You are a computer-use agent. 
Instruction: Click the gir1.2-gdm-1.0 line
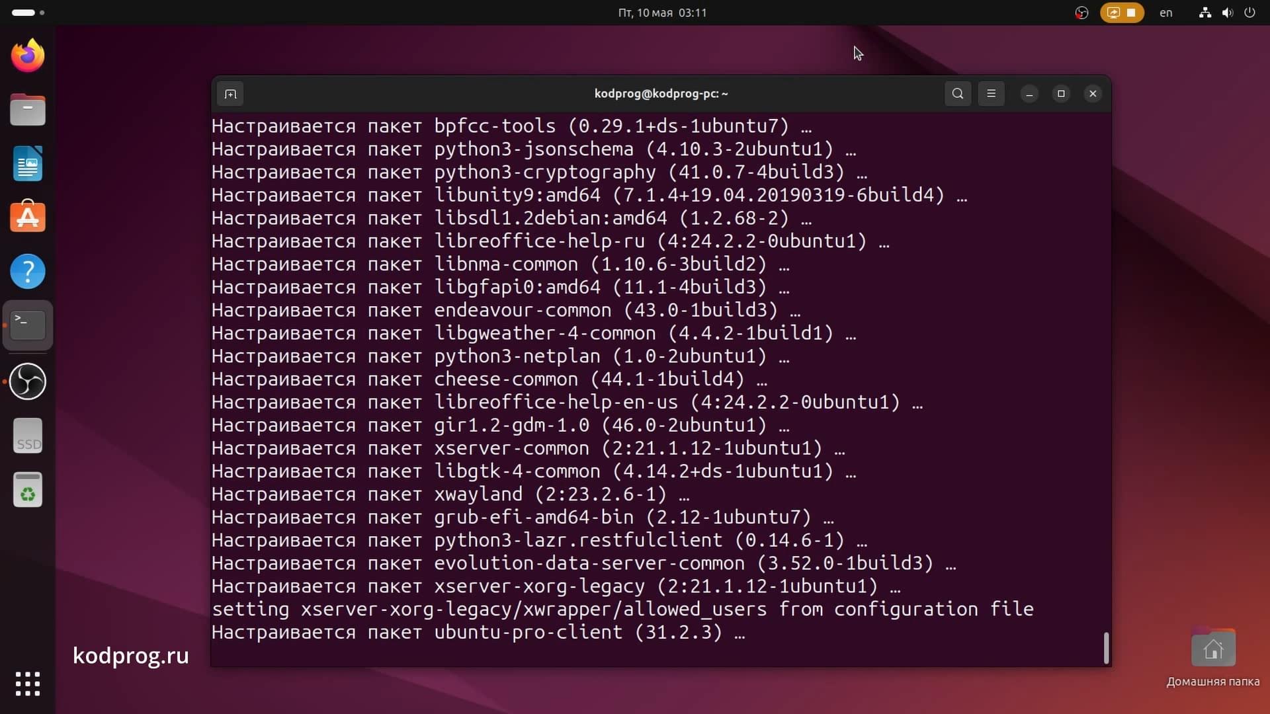501,426
